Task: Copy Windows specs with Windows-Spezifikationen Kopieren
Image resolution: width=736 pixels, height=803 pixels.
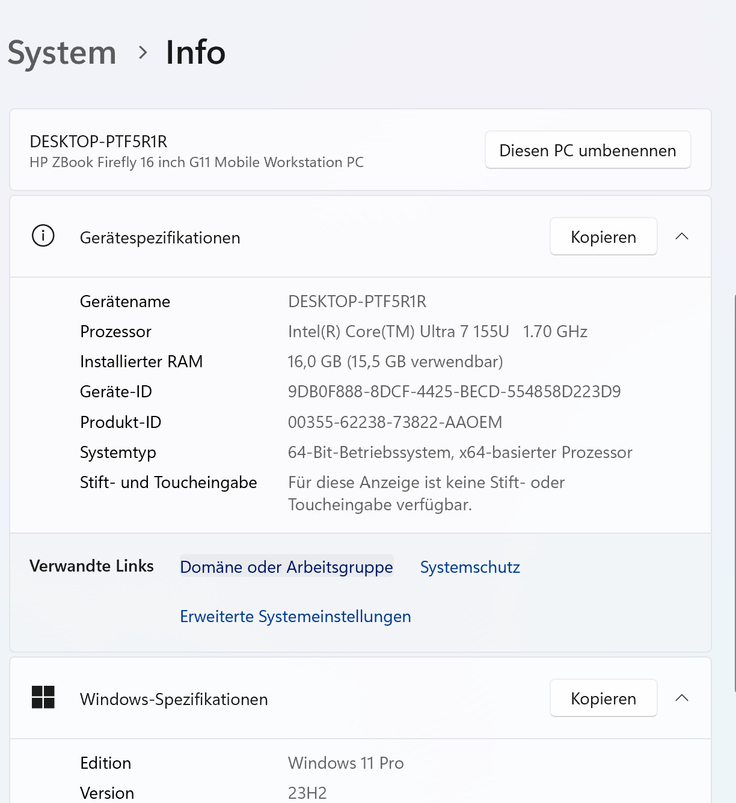Action: tap(603, 698)
